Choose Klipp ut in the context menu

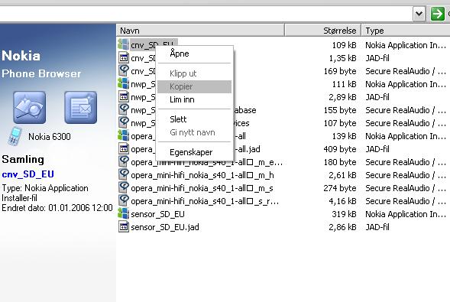pyautogui.click(x=195, y=73)
